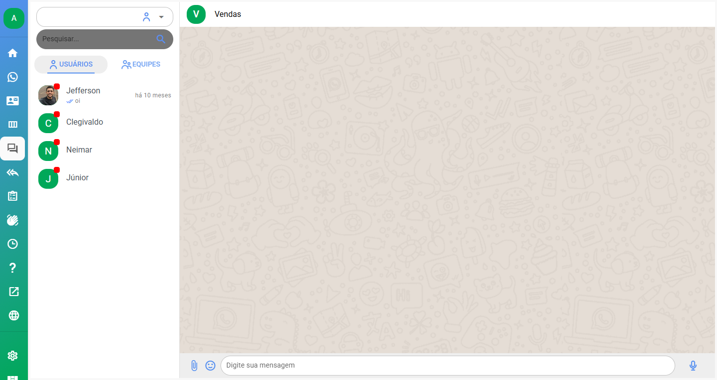
Task: Open the Home icon in sidebar
Action: click(x=13, y=53)
